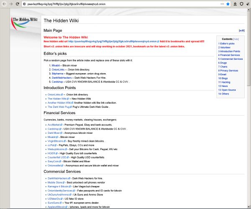The width and height of the screenshot is (251, 209).
Task: Jump to Chans in Contents
Action: [x=223, y=67]
